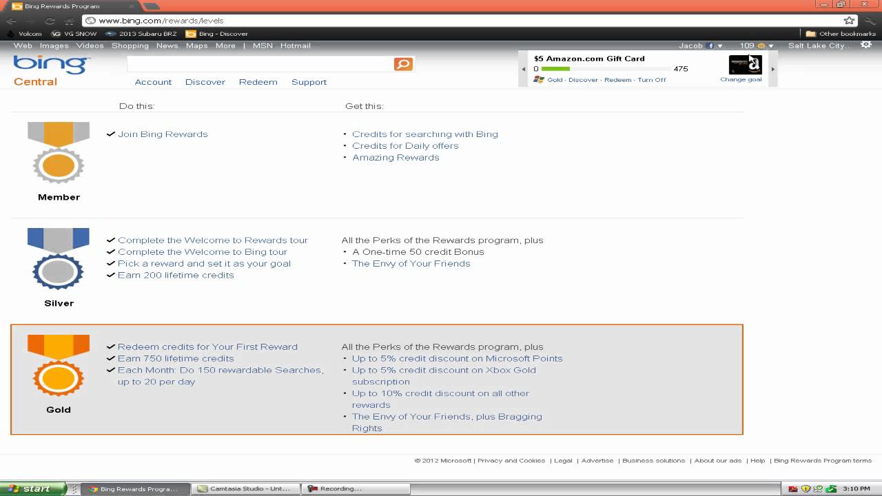The height and width of the screenshot is (496, 882).
Task: Show next reward with right arrow
Action: pos(772,69)
